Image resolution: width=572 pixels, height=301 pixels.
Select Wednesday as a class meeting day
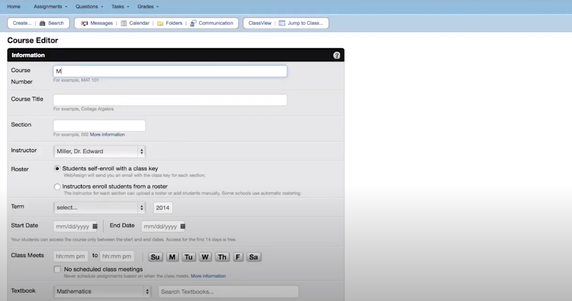pyautogui.click(x=205, y=257)
